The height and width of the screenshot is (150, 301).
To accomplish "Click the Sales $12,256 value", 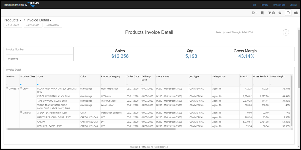I will tap(120, 56).
